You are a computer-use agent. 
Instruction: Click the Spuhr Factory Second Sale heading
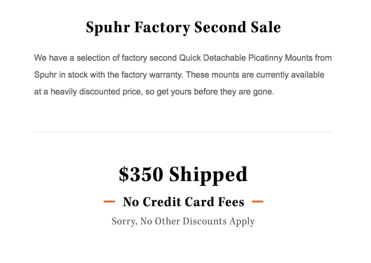pyautogui.click(x=183, y=27)
